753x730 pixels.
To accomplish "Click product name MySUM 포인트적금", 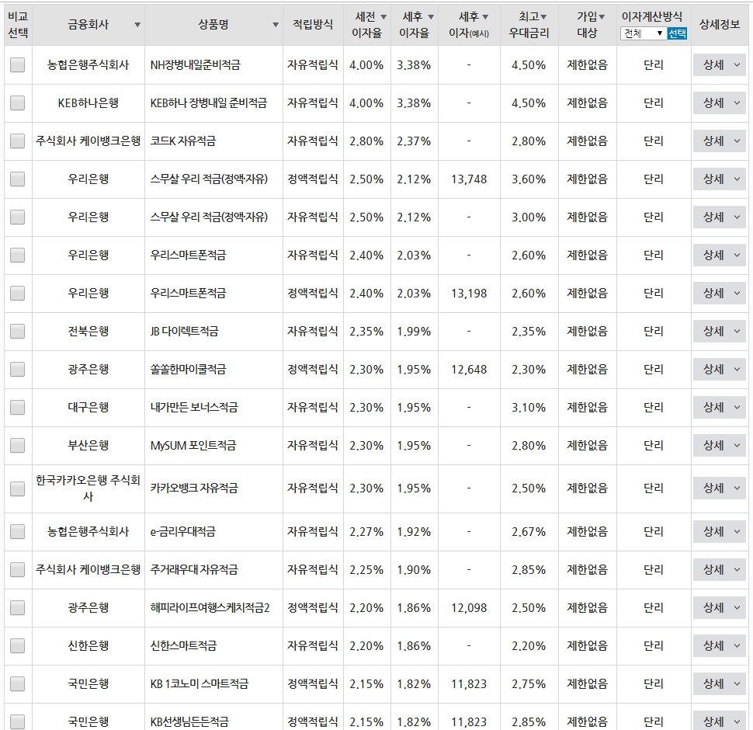I will (193, 445).
